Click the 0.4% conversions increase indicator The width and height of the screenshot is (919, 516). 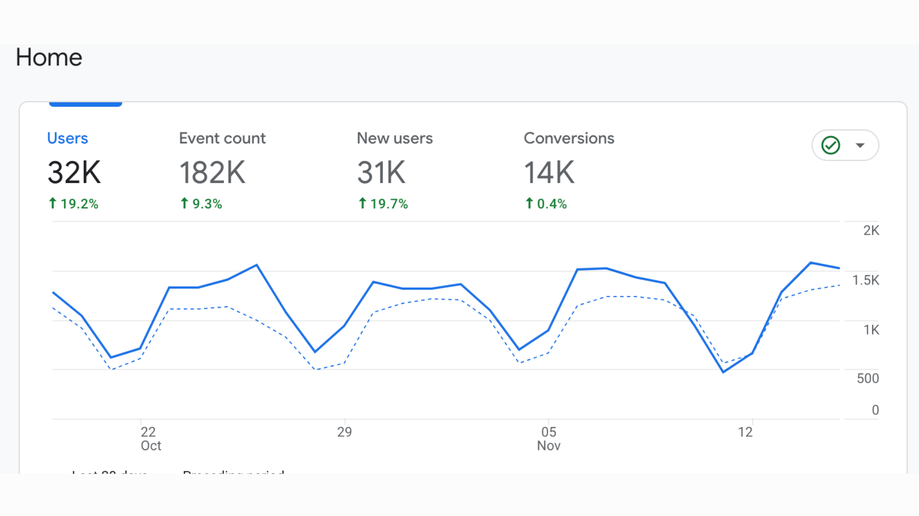(546, 204)
